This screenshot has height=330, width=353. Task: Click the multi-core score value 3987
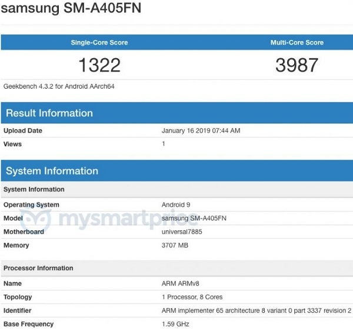(297, 65)
